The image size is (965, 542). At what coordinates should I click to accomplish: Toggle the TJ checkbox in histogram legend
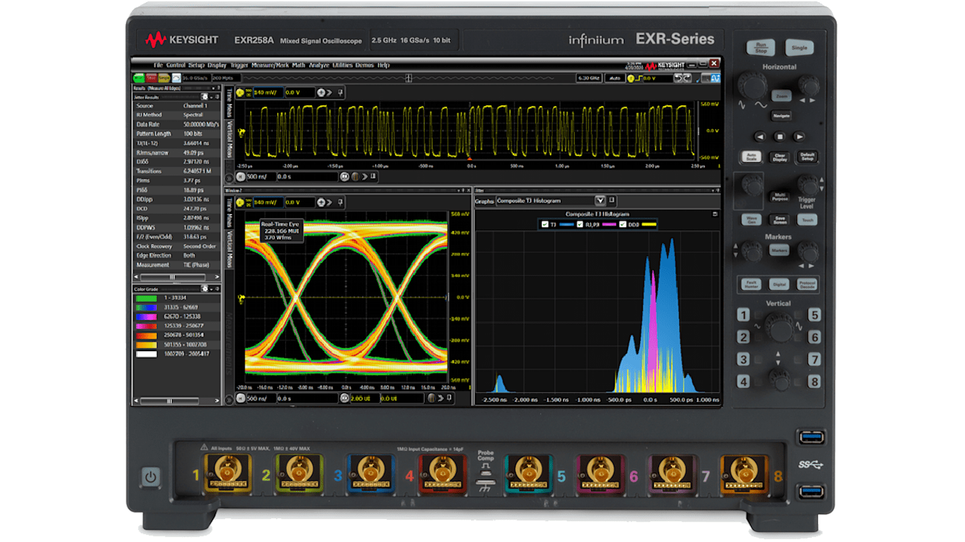click(545, 223)
